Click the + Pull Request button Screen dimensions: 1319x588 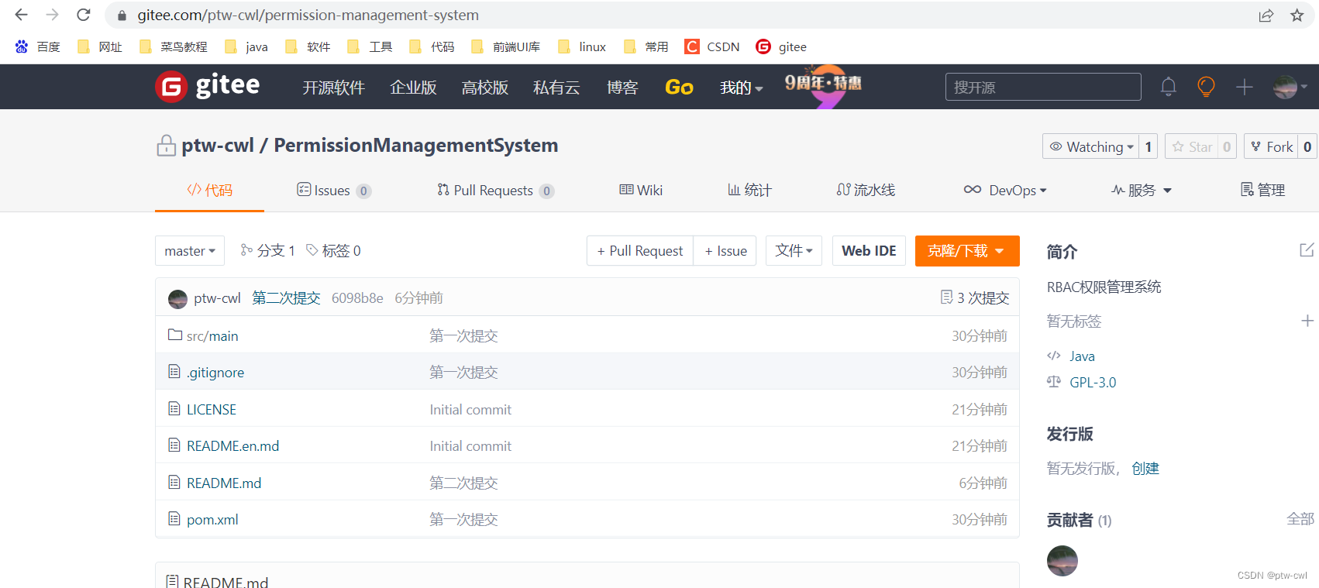[640, 251]
